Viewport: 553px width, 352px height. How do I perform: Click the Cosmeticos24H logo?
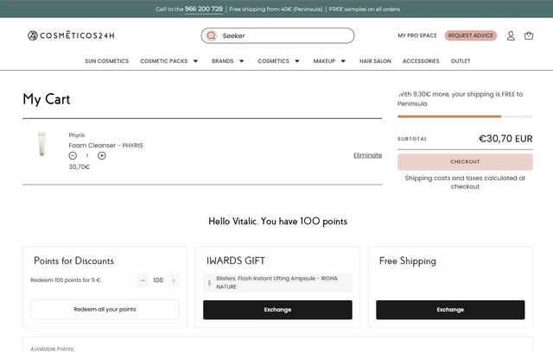(x=71, y=35)
